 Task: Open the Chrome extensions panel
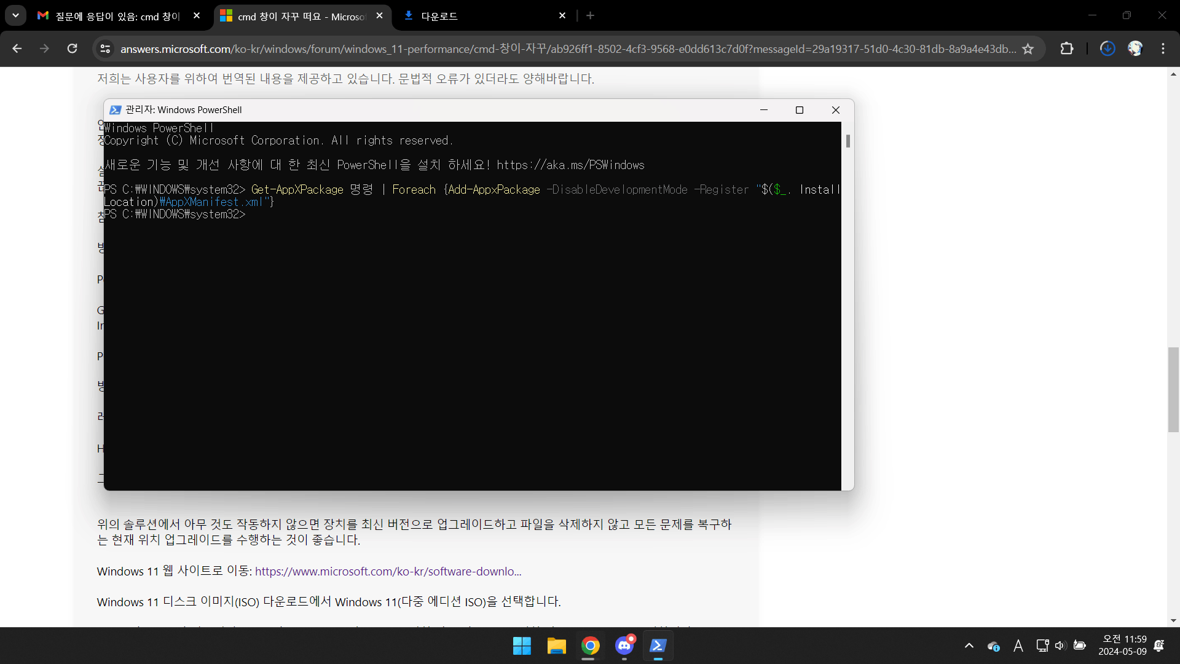1068,49
